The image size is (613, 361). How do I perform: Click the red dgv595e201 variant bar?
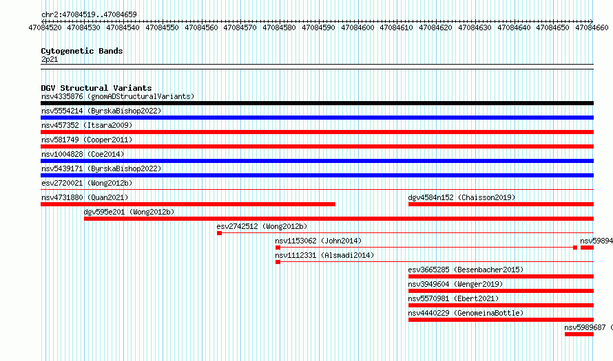point(339,219)
